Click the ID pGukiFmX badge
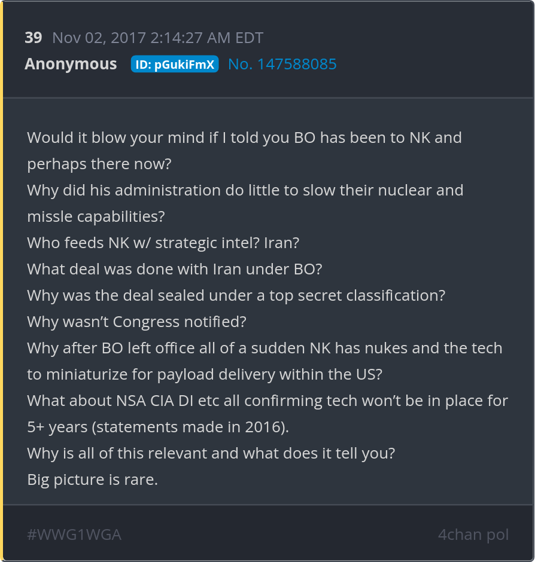The height and width of the screenshot is (562, 535). [175, 65]
